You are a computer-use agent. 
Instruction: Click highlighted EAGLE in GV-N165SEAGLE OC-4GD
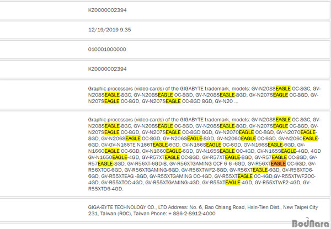[227, 151]
